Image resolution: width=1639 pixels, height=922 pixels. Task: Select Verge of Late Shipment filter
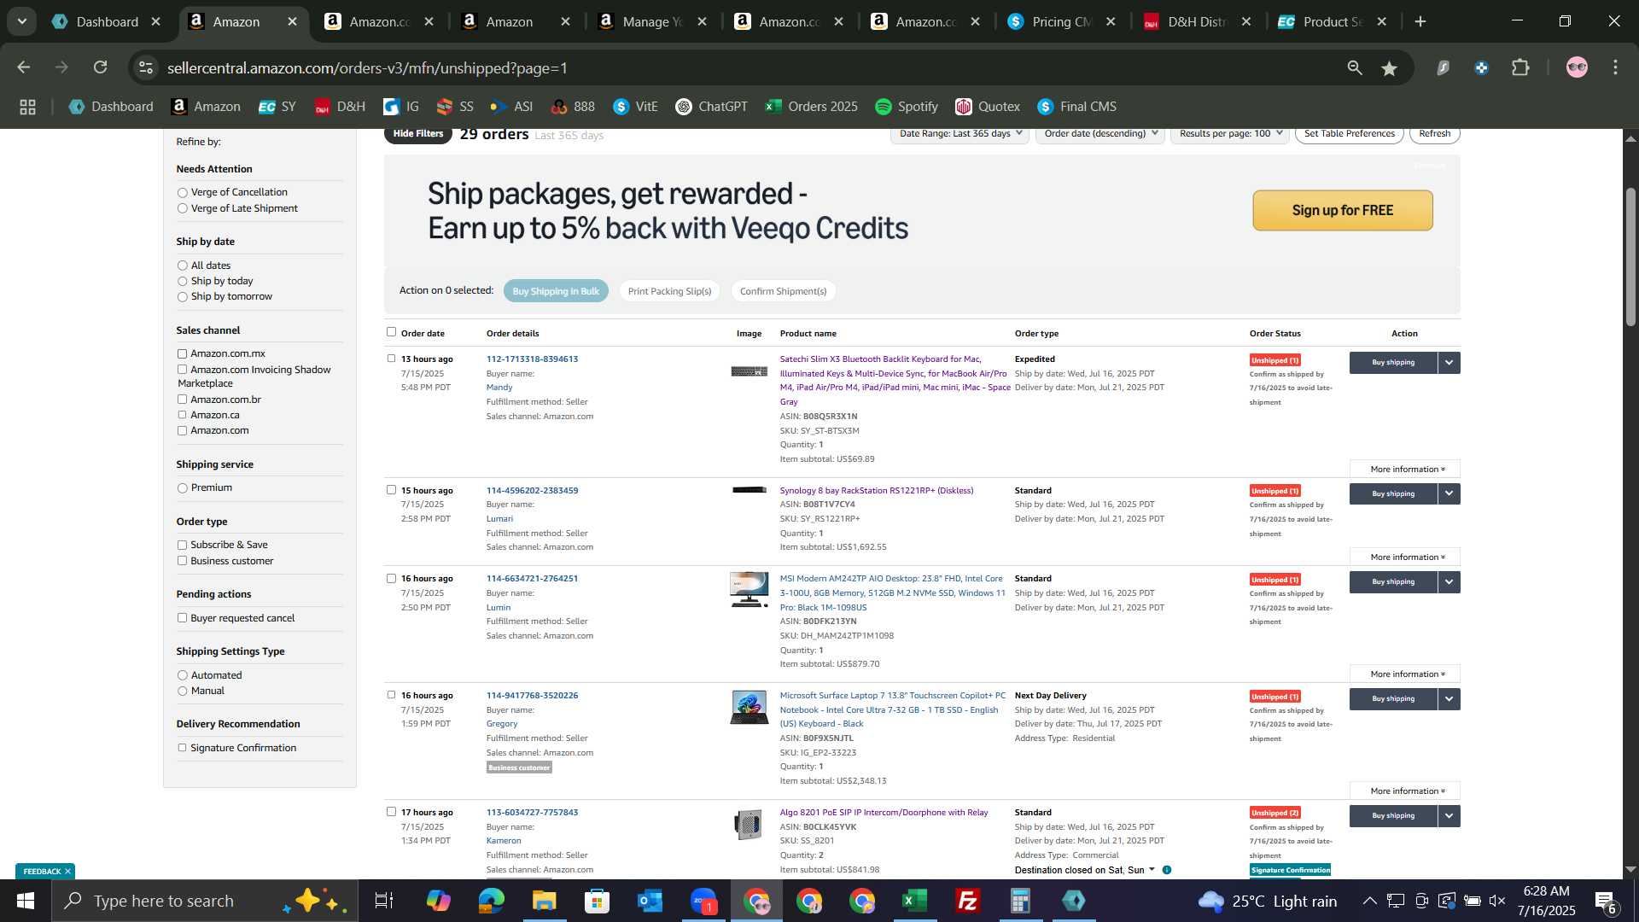pyautogui.click(x=182, y=209)
